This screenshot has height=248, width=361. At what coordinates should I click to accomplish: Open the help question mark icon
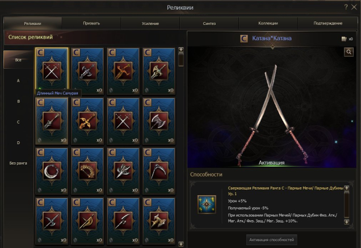pyautogui.click(x=346, y=7)
